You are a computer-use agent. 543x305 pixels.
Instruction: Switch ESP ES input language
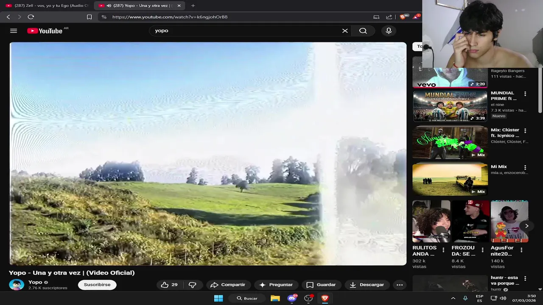click(x=479, y=298)
